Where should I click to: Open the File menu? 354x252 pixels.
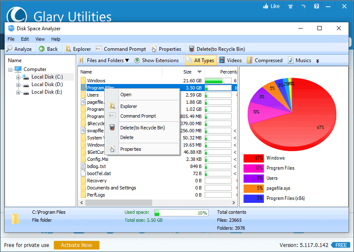(11, 39)
